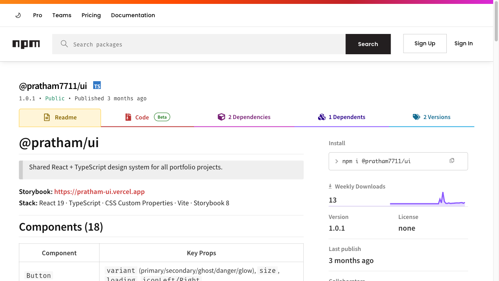Click the Install label

337,143
